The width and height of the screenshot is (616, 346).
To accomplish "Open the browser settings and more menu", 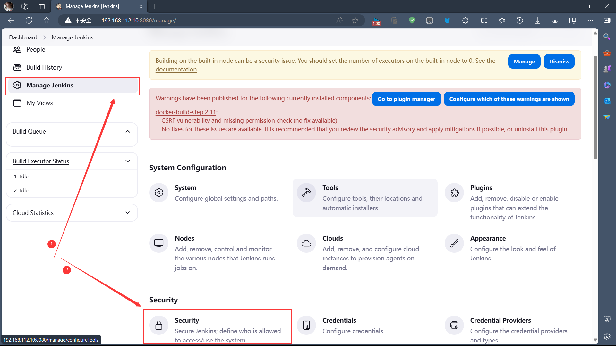I will click(590, 21).
